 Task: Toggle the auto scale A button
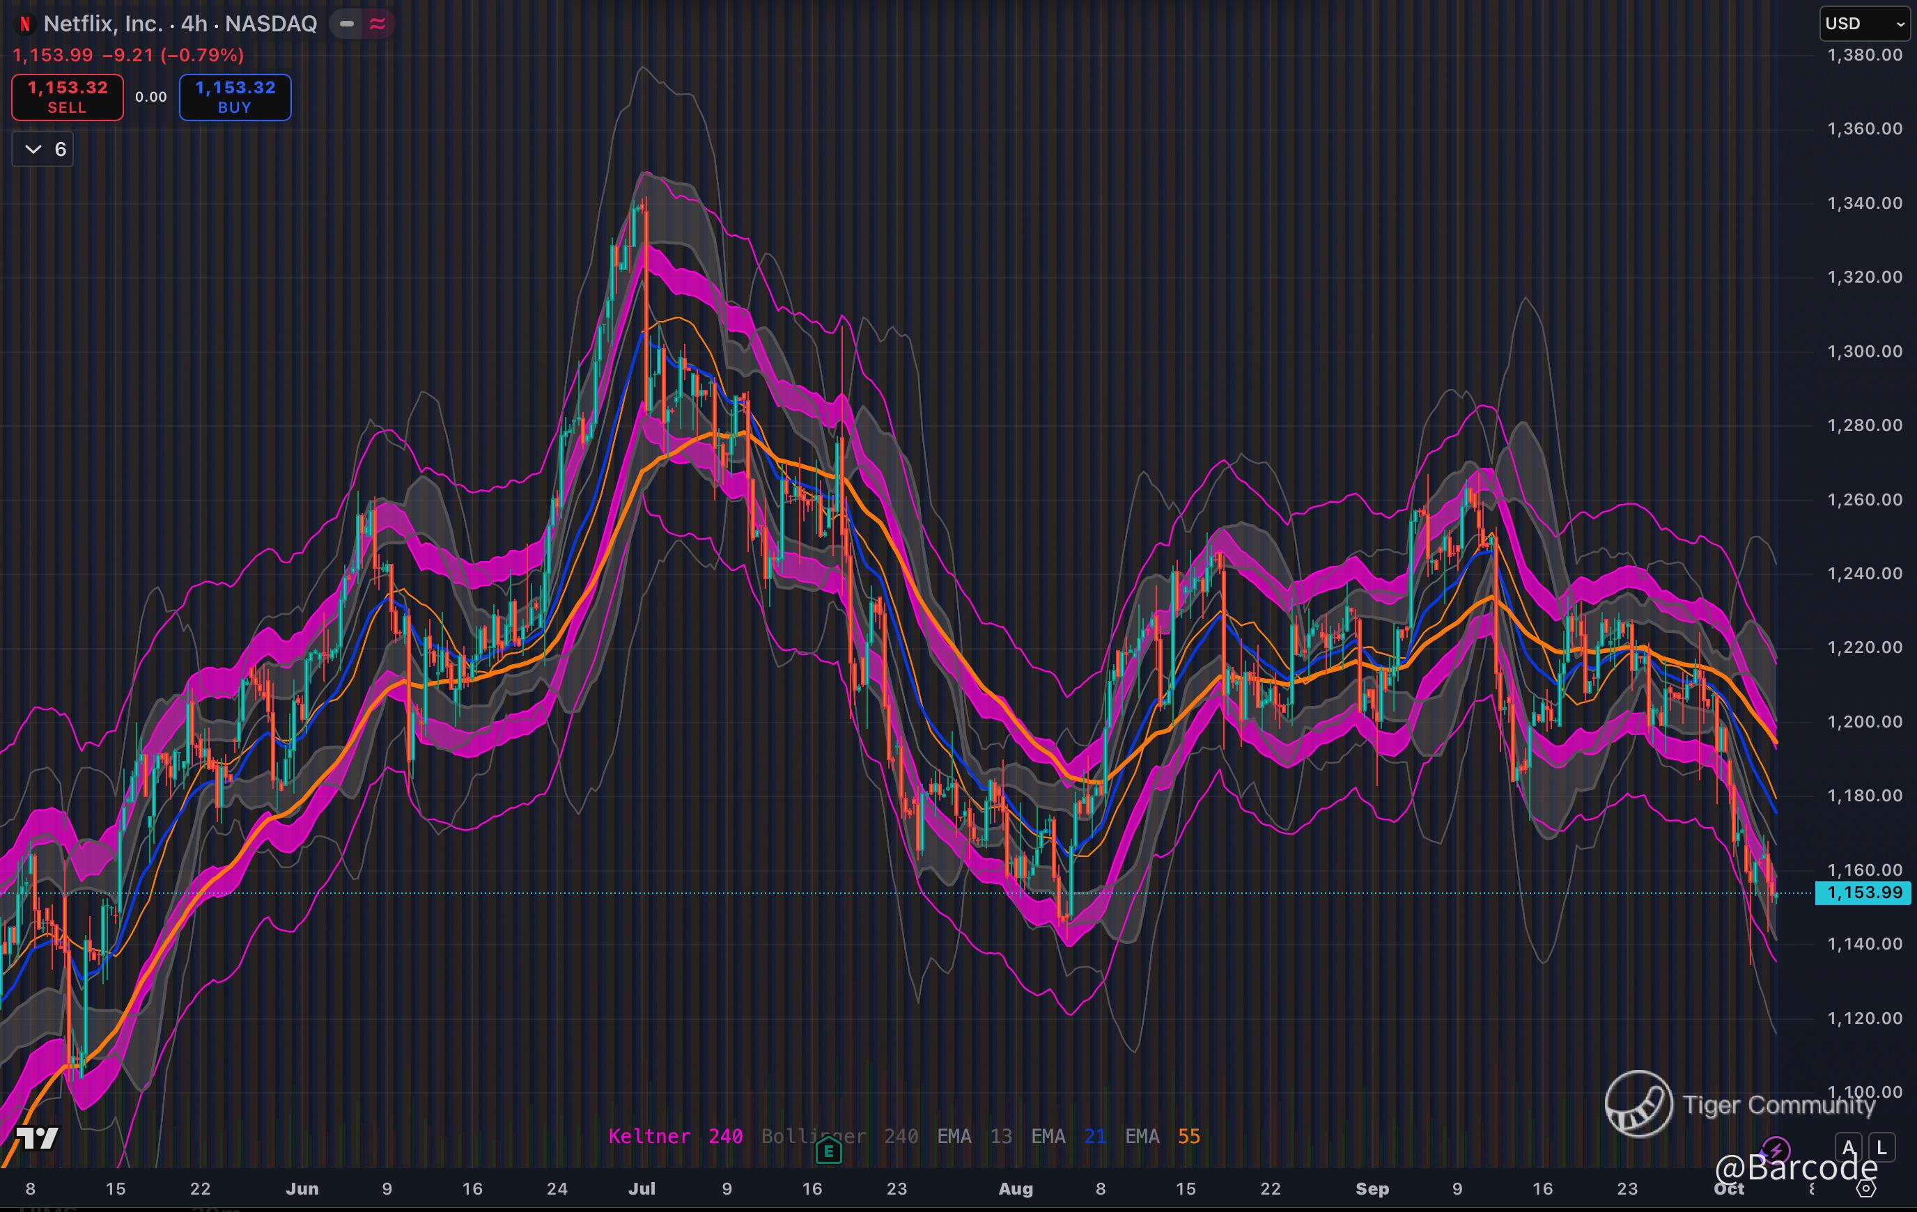click(1849, 1147)
